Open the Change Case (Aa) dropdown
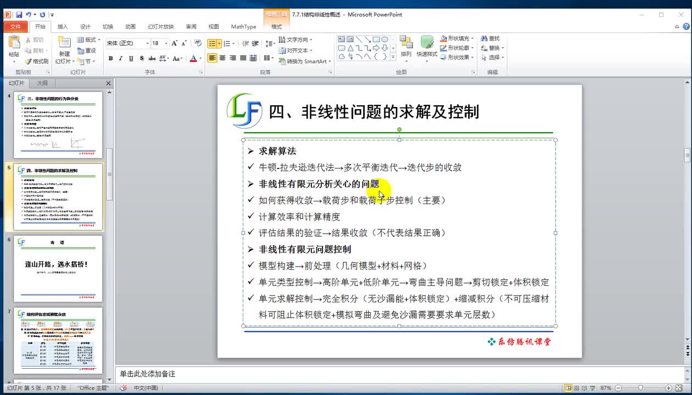The width and height of the screenshot is (692, 395). pyautogui.click(x=177, y=58)
